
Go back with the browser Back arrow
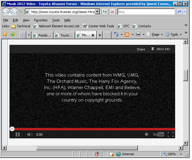coord(6,12)
